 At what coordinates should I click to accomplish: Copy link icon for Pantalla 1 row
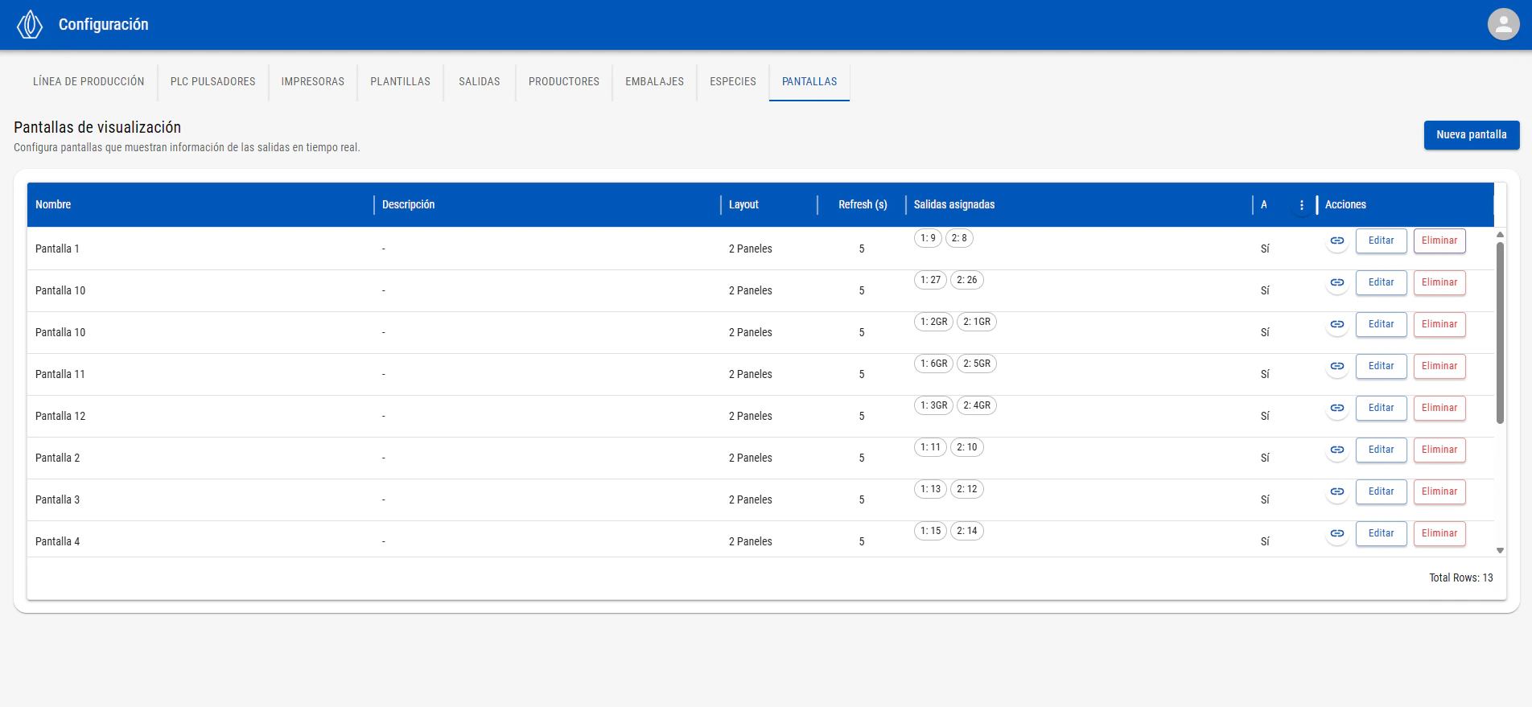pyautogui.click(x=1337, y=240)
